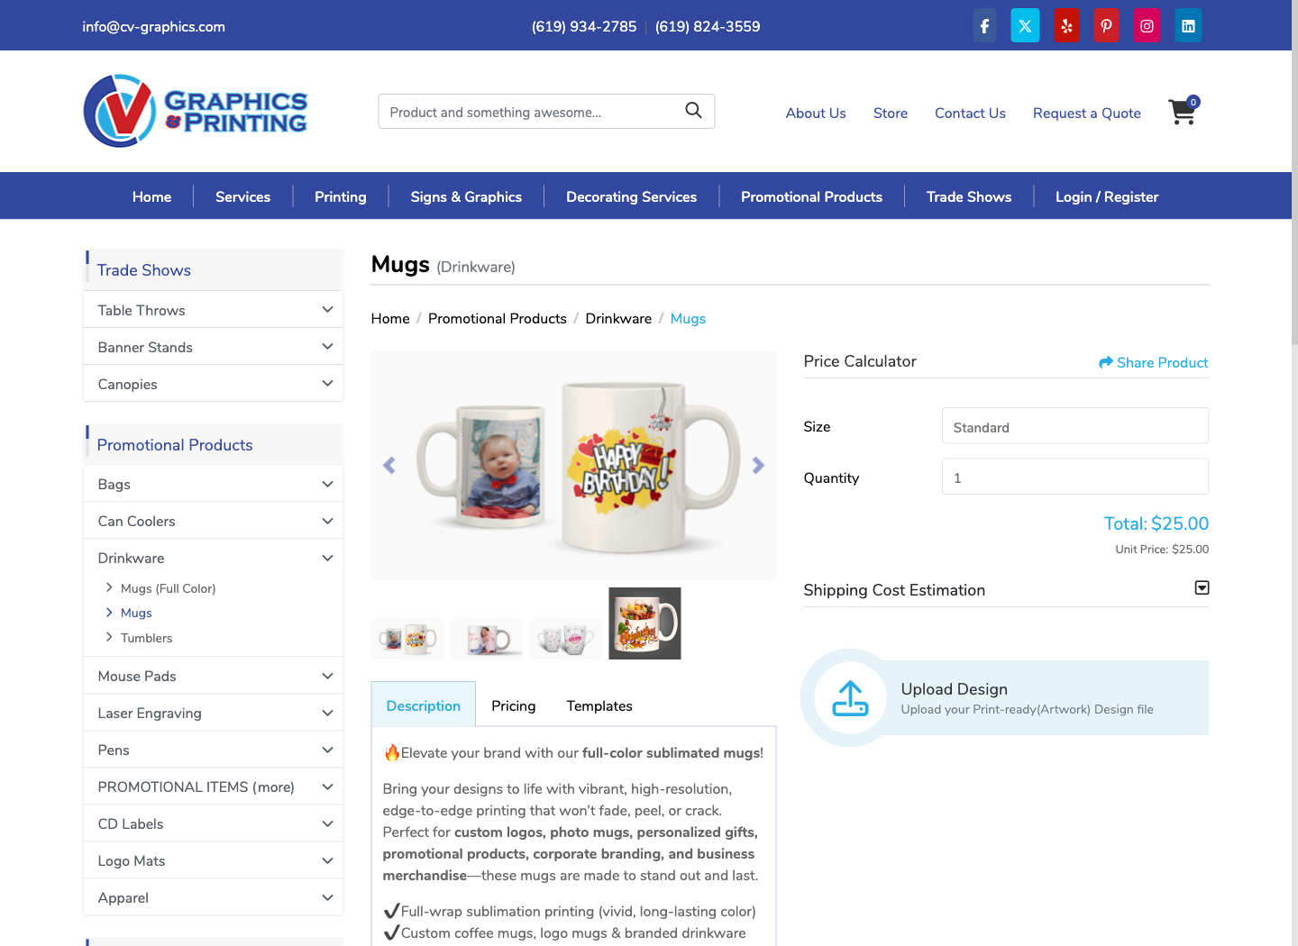Click the Promotional Products breadcrumb
The width and height of the screenshot is (1298, 946).
[498, 318]
